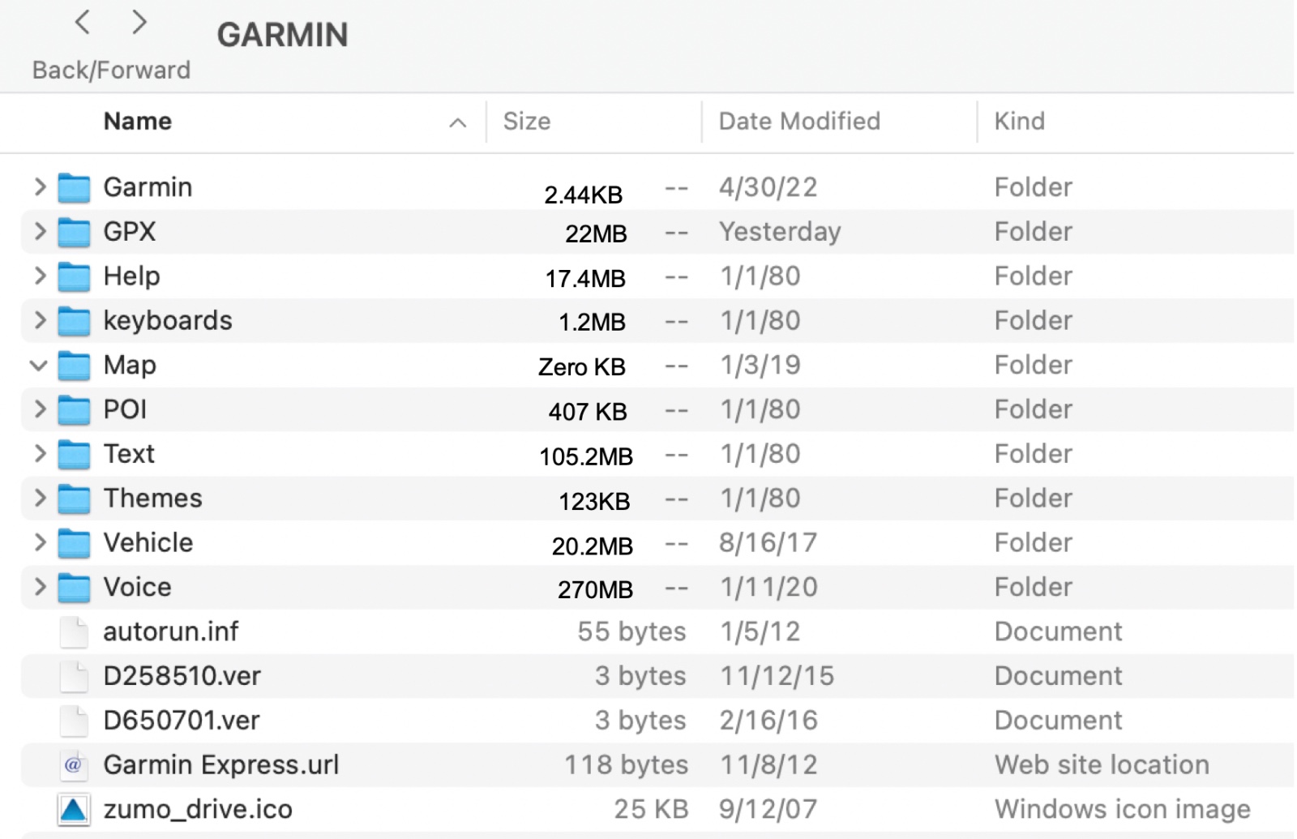Sort by the Size column header
The height and width of the screenshot is (839, 1297).
click(527, 122)
